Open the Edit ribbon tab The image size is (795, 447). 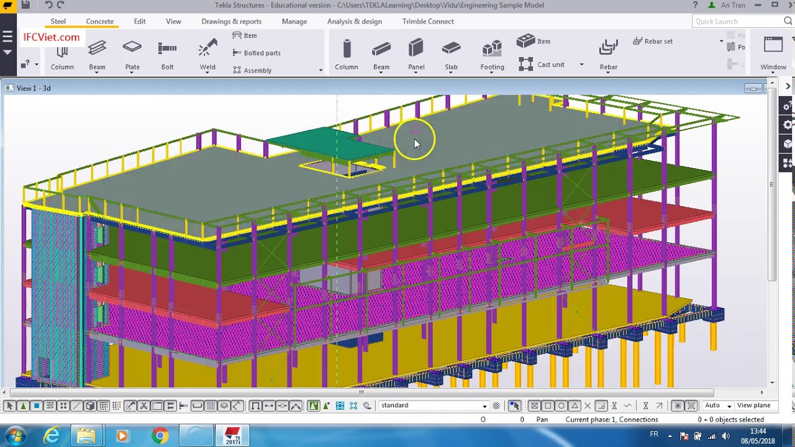pos(140,21)
